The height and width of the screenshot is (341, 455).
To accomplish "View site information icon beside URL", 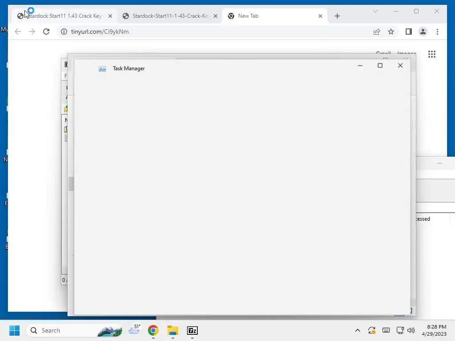I will click(64, 32).
